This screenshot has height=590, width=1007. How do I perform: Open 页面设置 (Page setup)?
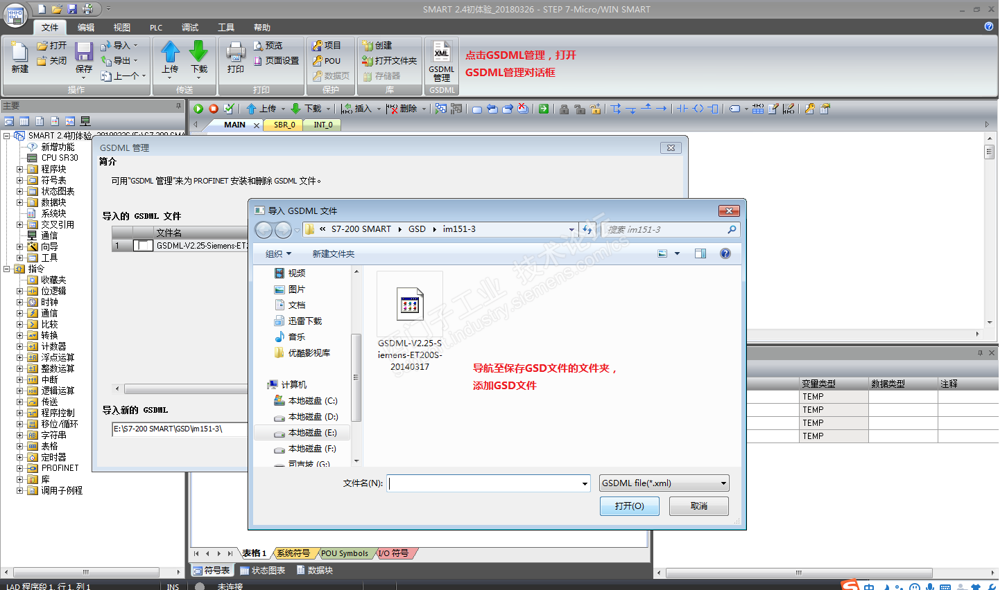(276, 61)
